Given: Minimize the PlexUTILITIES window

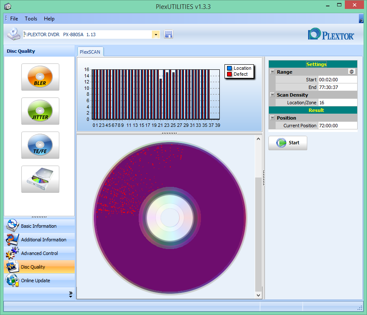Looking at the screenshot, I should (328, 5).
